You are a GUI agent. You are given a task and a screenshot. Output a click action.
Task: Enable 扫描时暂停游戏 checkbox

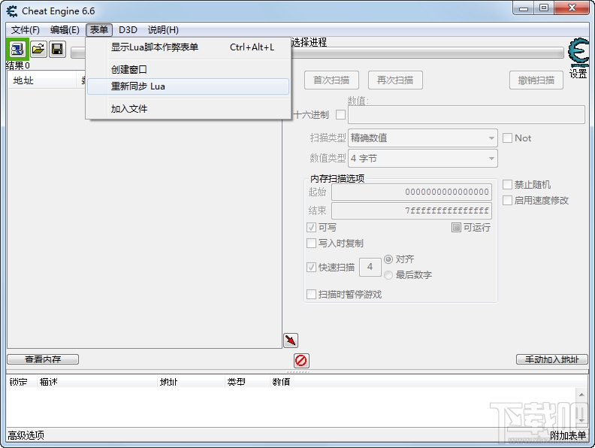click(x=311, y=294)
